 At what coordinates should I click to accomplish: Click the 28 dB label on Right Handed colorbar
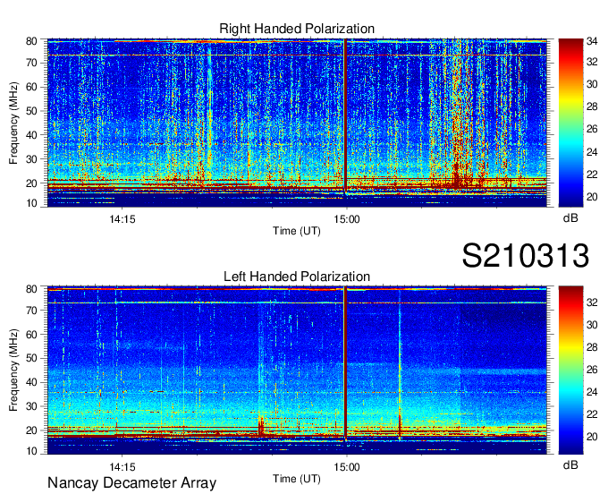pos(592,106)
